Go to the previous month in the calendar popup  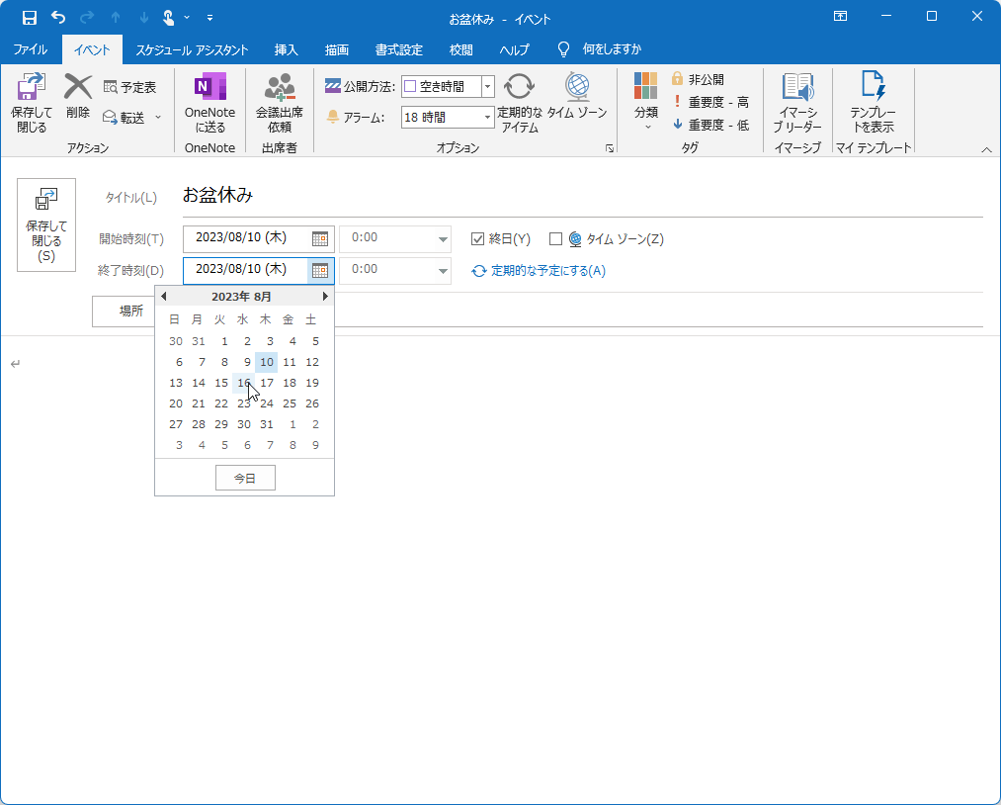point(163,296)
